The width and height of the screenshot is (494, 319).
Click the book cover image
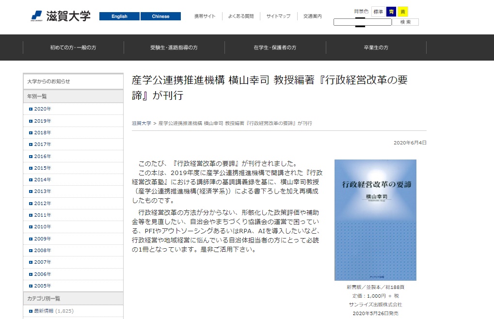(375, 220)
